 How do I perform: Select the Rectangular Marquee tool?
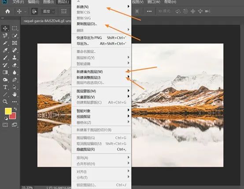15,28
